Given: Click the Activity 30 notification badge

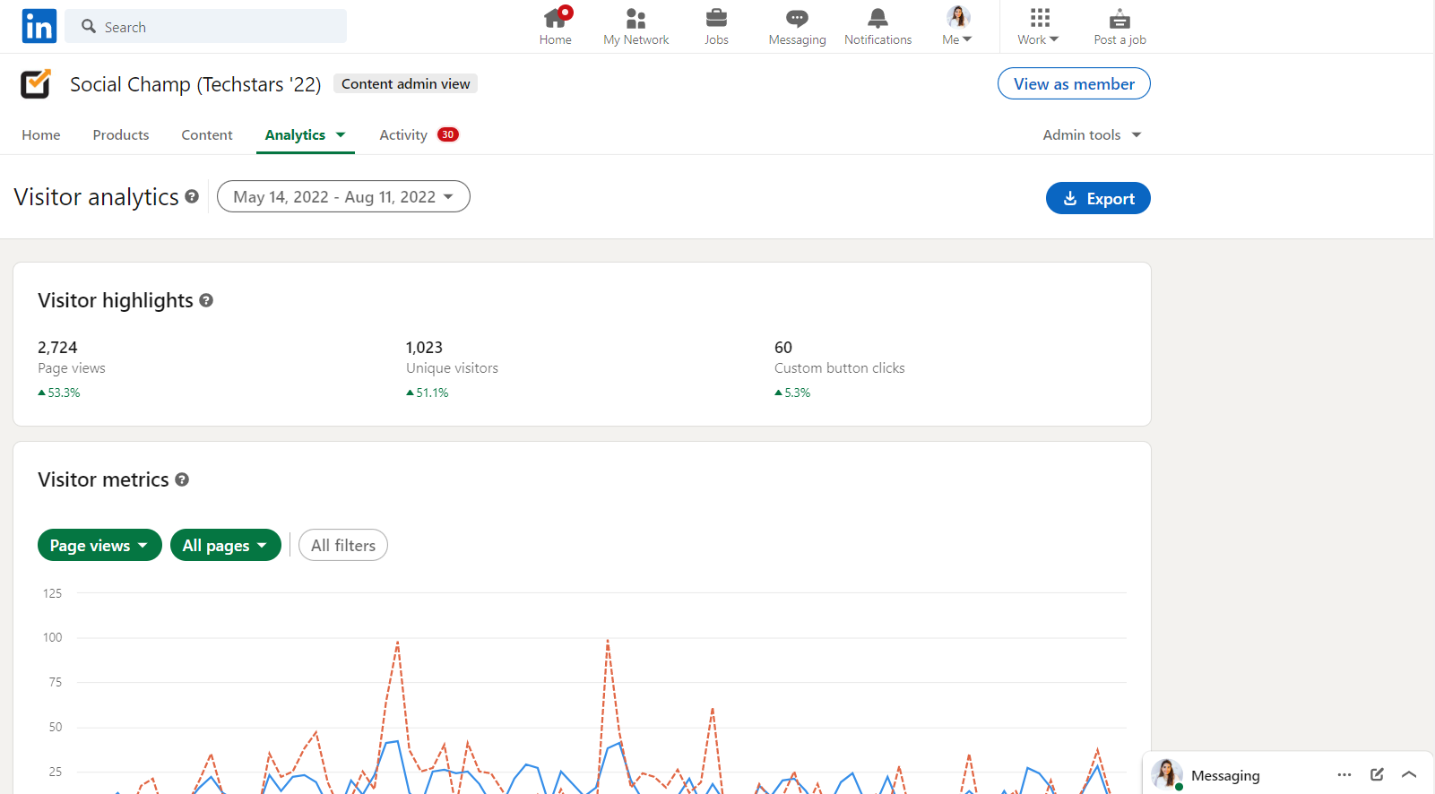Looking at the screenshot, I should pyautogui.click(x=448, y=134).
